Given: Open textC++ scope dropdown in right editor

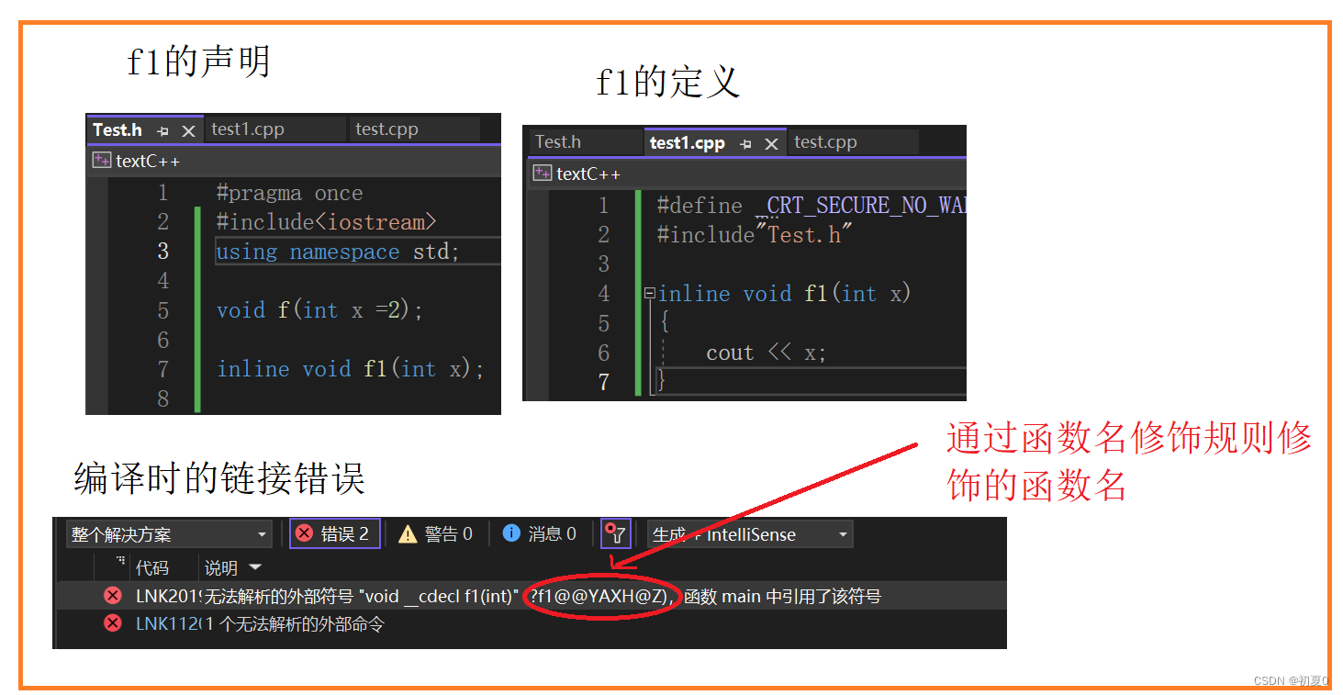Looking at the screenshot, I should pos(746,174).
